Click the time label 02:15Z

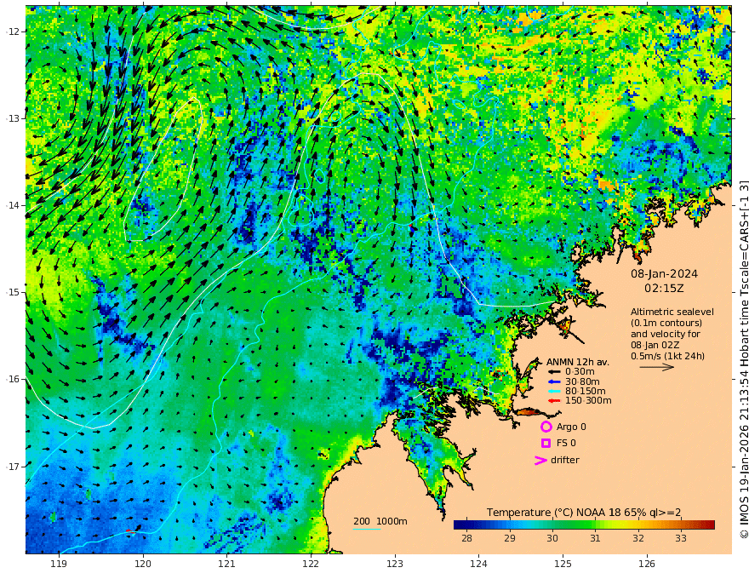[x=664, y=289]
